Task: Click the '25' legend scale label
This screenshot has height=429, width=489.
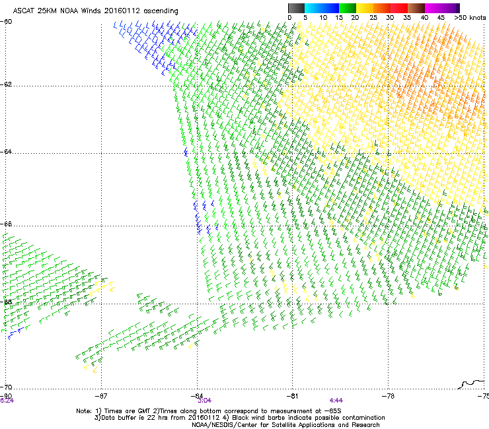Action: [x=373, y=18]
